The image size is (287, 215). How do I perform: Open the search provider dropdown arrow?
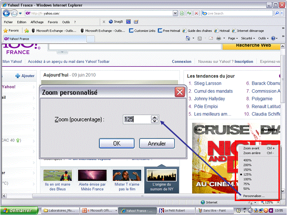(282, 13)
